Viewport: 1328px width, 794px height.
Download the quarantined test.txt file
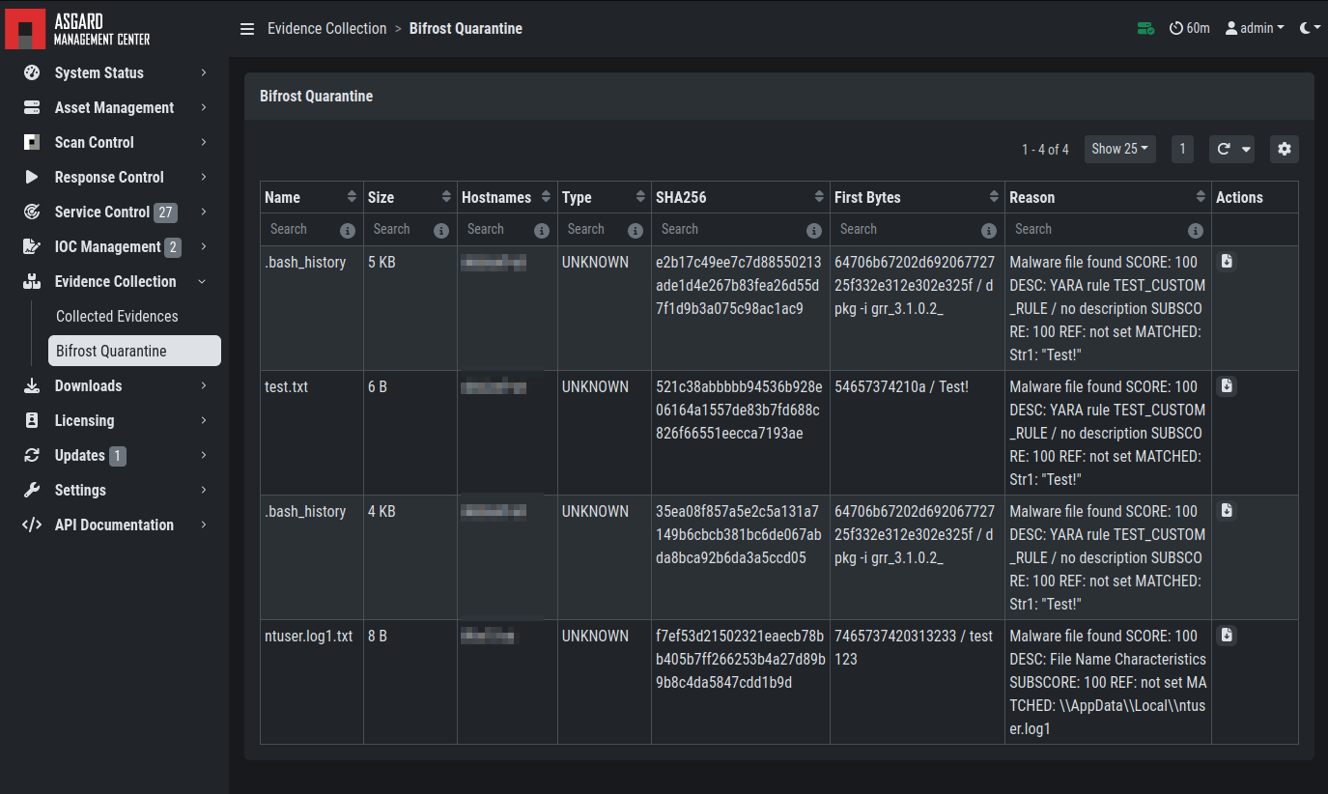tap(1227, 385)
